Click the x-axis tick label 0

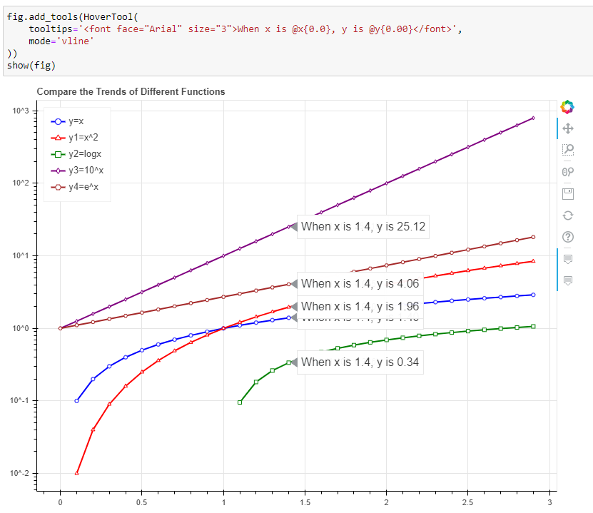coord(60,502)
